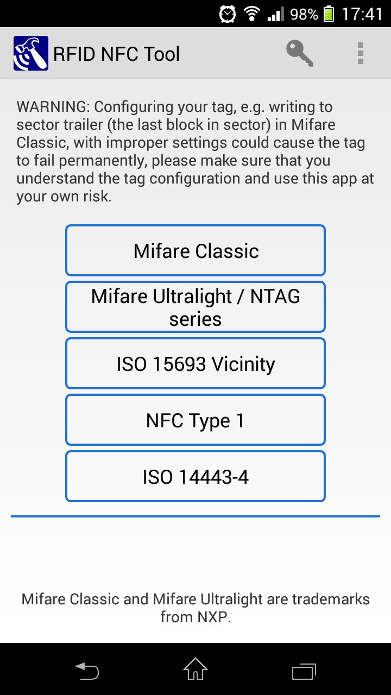The image size is (391, 695).
Task: Tap the key icon in action bar
Action: click(300, 54)
